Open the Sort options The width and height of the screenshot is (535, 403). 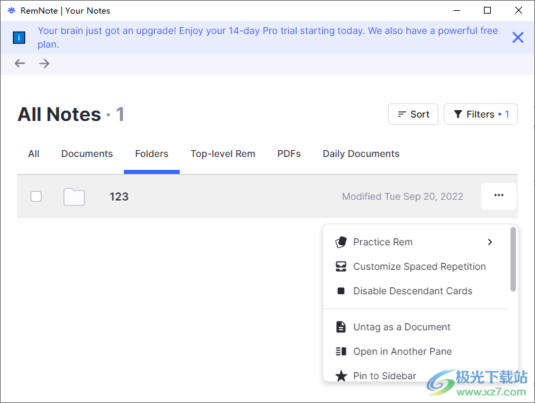413,114
